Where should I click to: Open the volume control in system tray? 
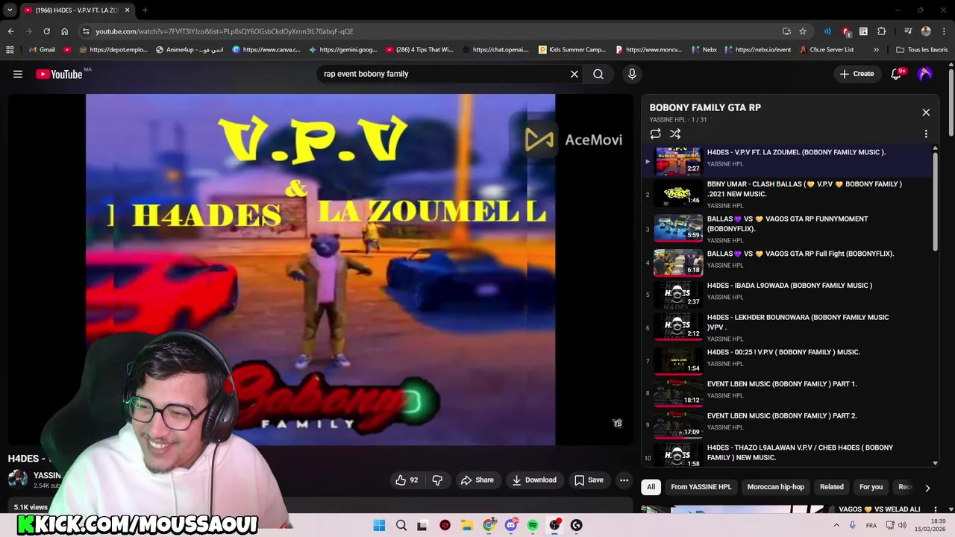(903, 525)
